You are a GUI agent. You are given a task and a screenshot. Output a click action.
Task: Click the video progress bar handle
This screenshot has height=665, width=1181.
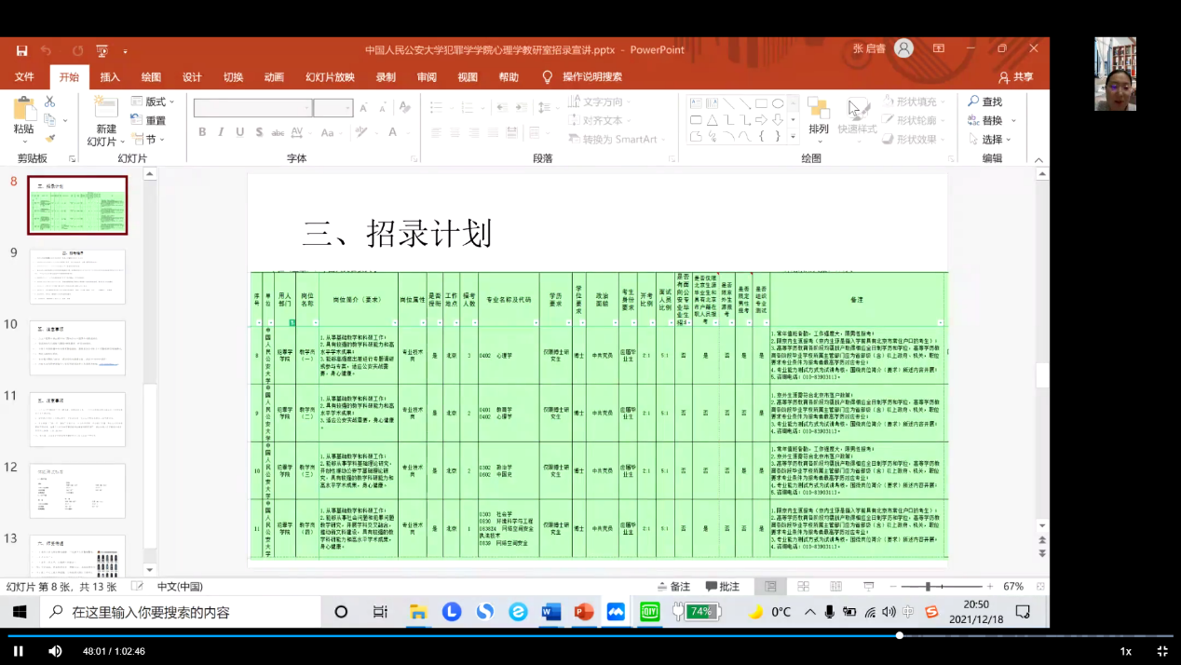(x=900, y=635)
